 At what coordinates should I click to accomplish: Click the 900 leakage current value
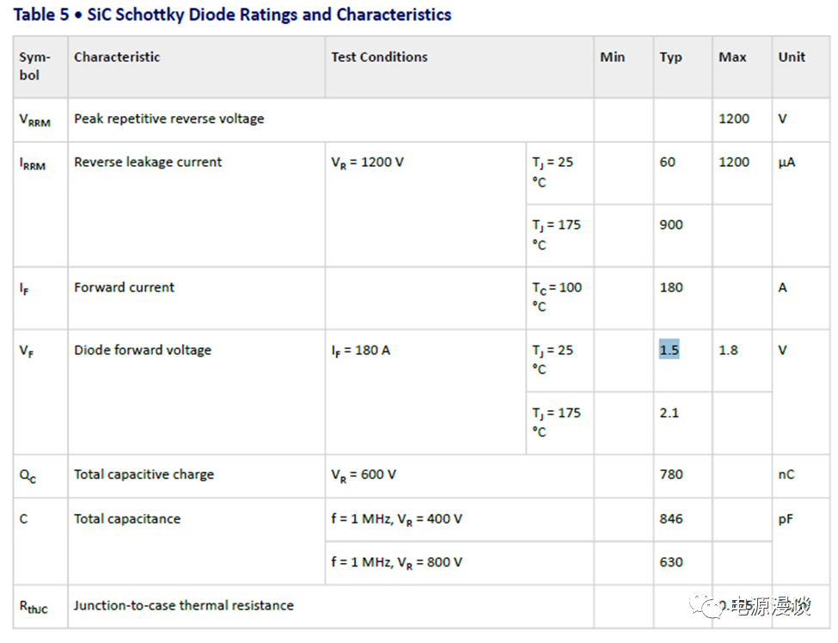click(671, 224)
